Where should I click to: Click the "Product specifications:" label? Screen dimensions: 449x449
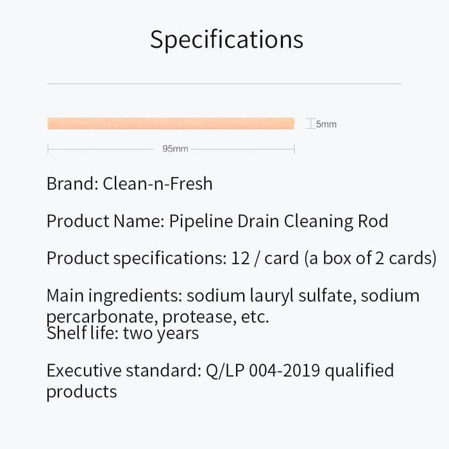click(x=134, y=259)
